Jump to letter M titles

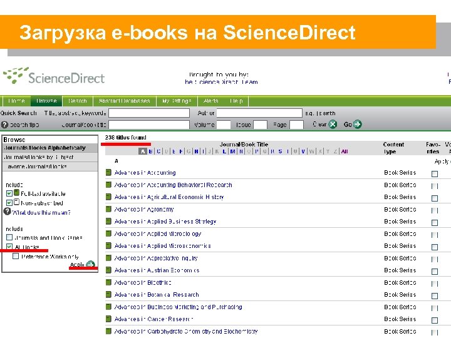pos(232,151)
